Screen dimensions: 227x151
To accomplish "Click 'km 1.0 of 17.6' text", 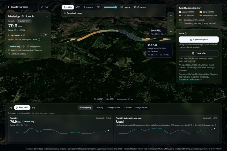I will pyautogui.click(x=153, y=51).
